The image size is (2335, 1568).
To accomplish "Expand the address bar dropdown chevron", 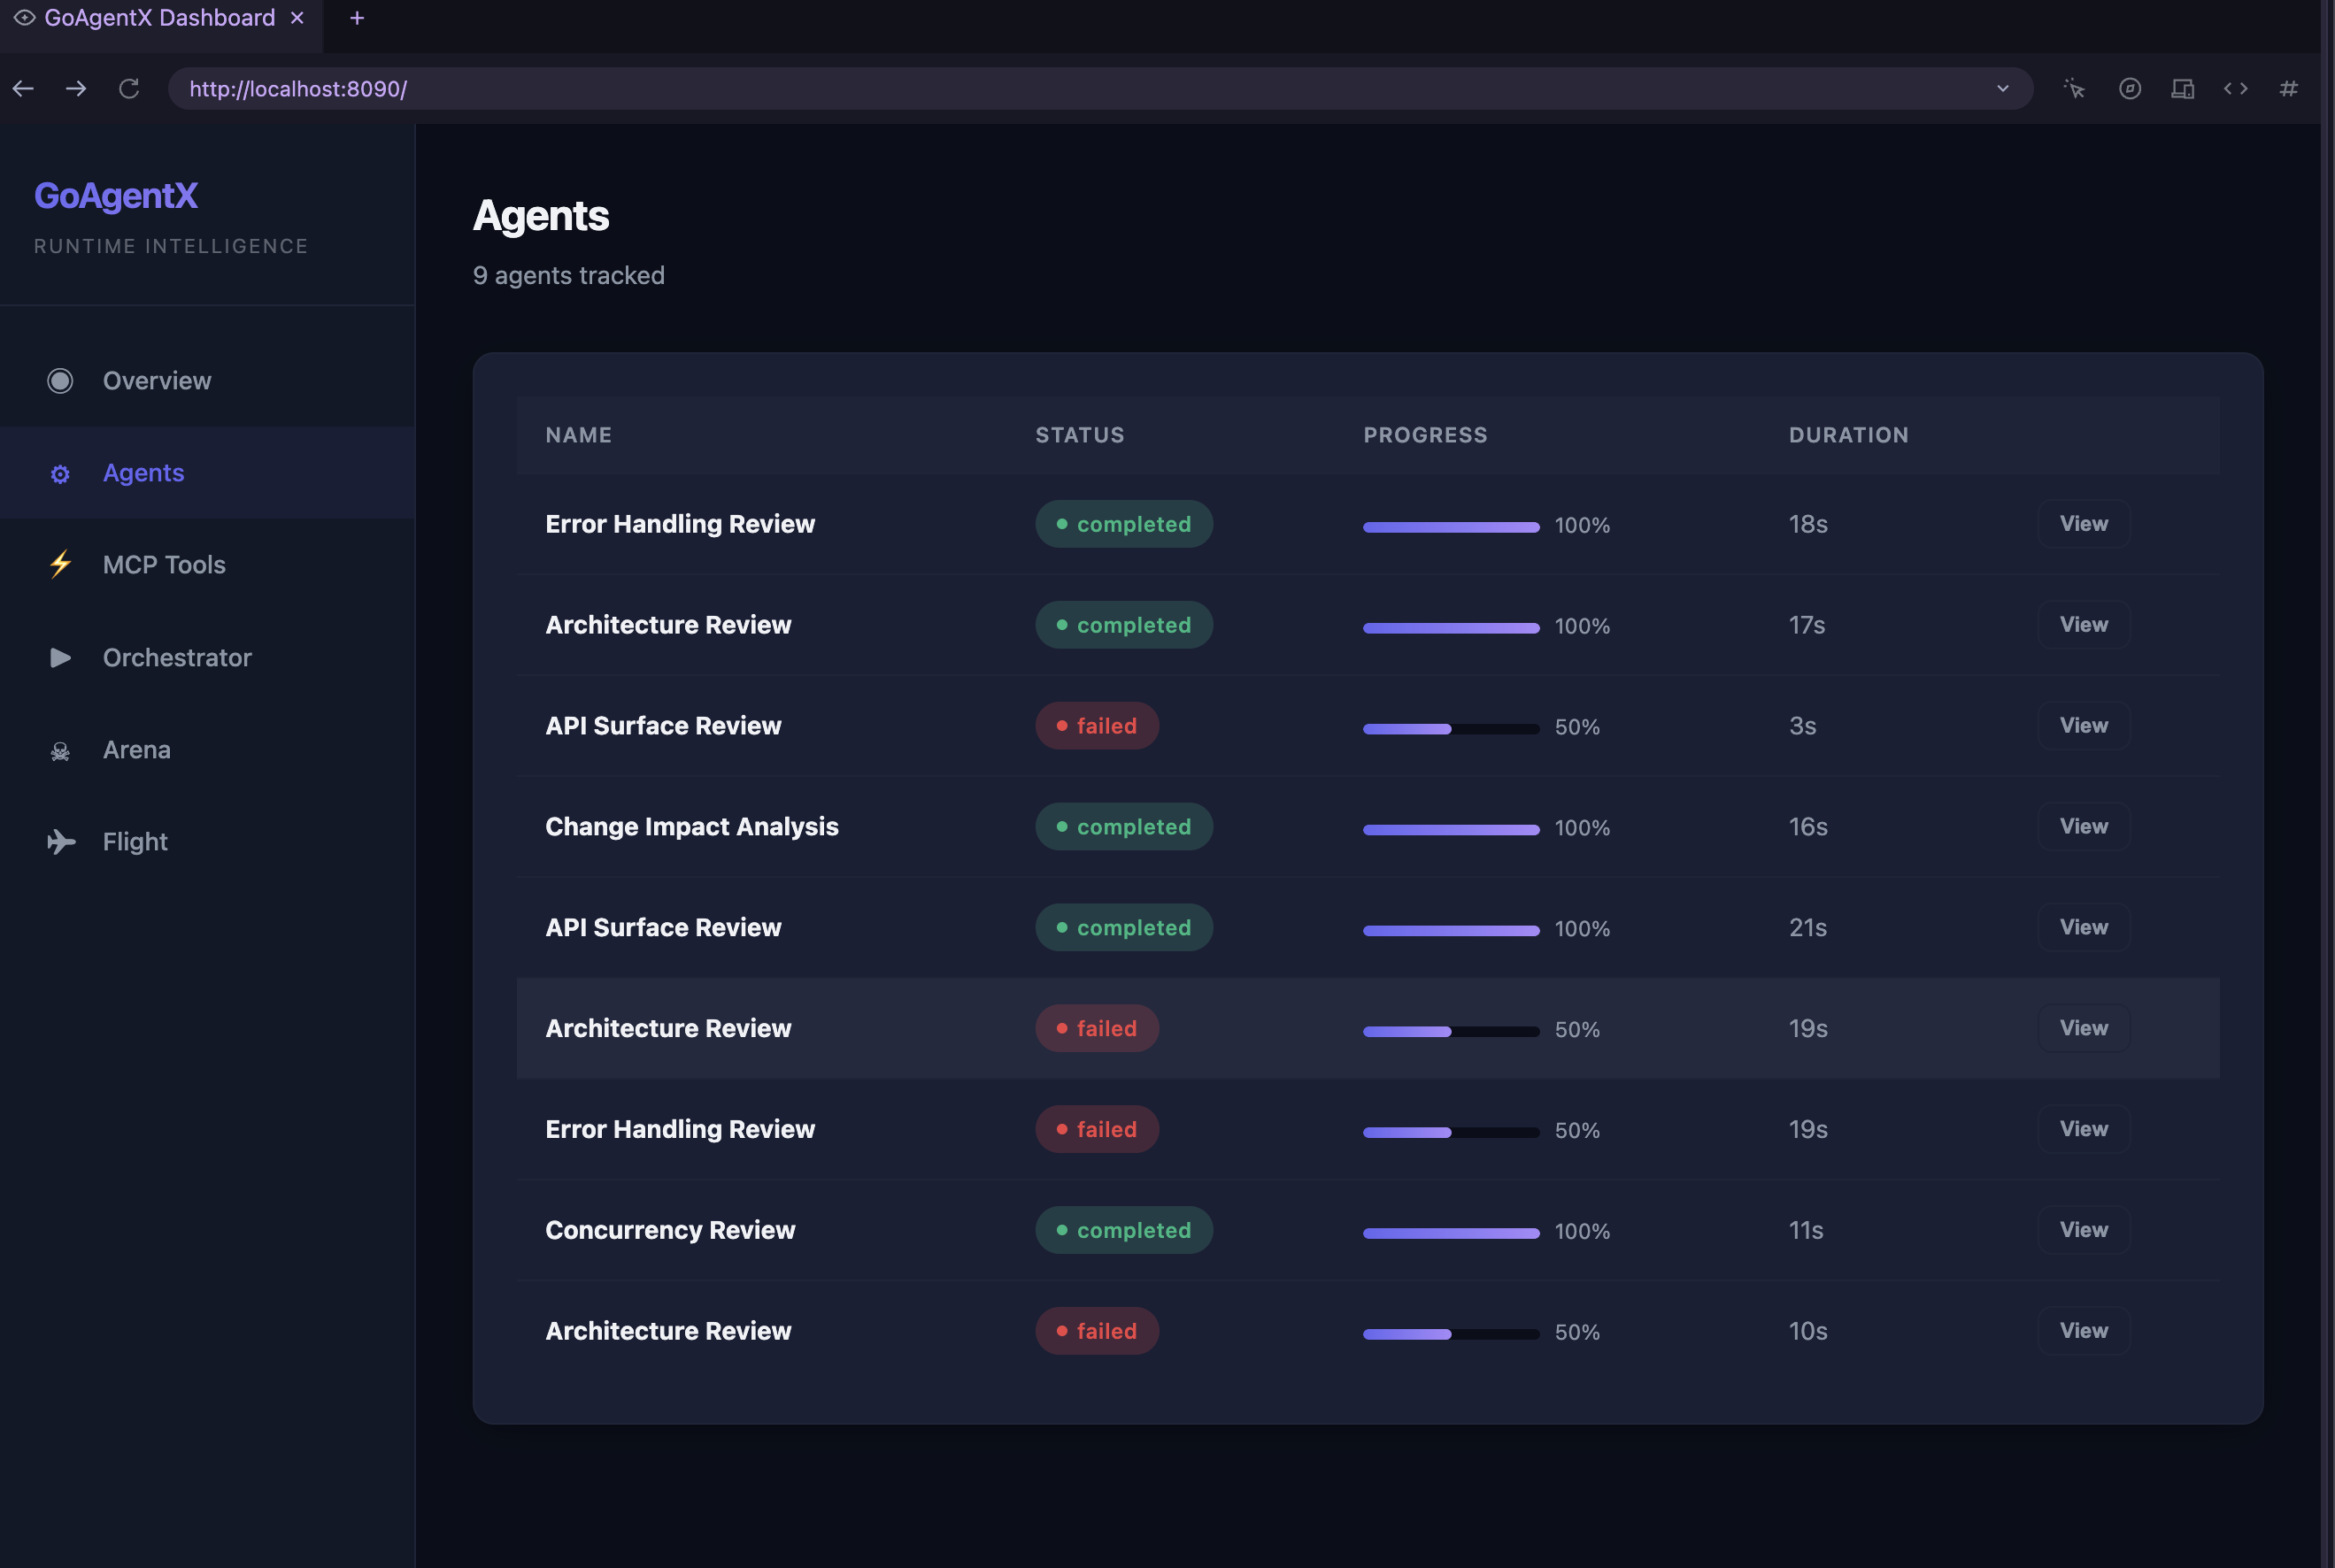I will 2003,89.
